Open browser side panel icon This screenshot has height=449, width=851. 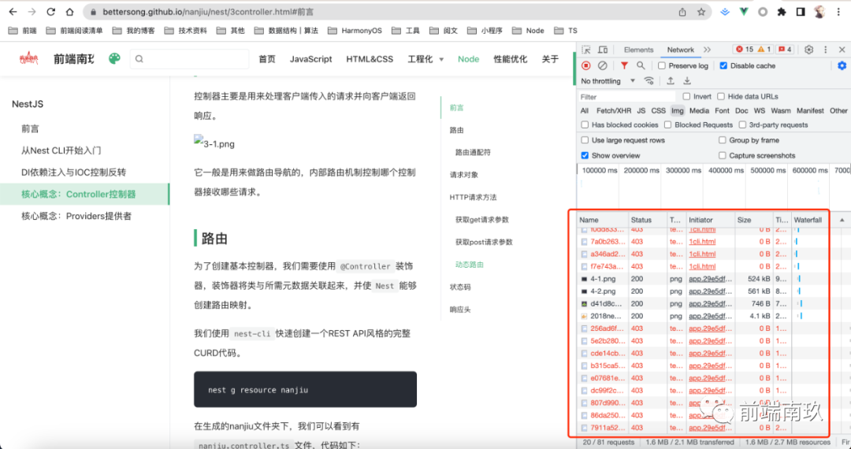point(801,11)
